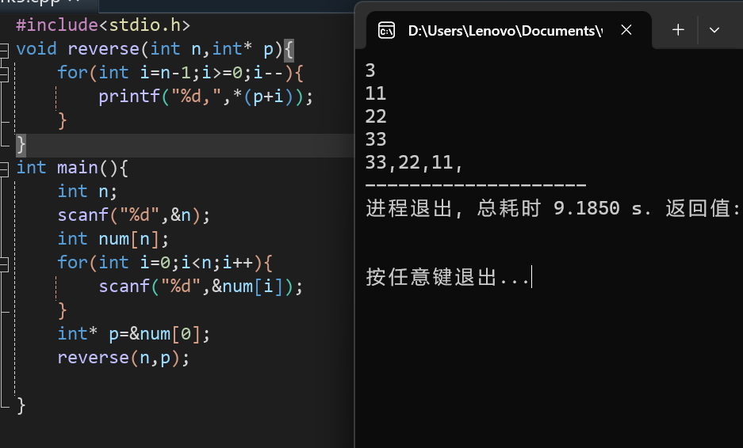Click the 'int* p=&num[0];' line
Image resolution: width=743 pixels, height=448 pixels.
[x=134, y=334]
